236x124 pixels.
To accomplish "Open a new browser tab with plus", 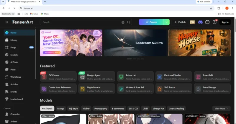I will pyautogui.click(x=45, y=2).
